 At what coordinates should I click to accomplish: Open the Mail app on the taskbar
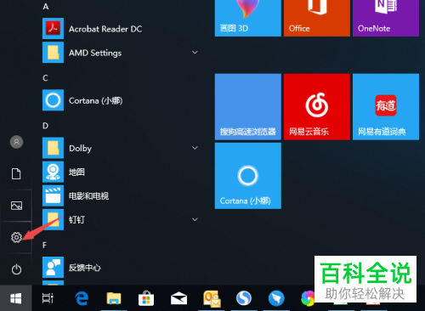[178, 298]
